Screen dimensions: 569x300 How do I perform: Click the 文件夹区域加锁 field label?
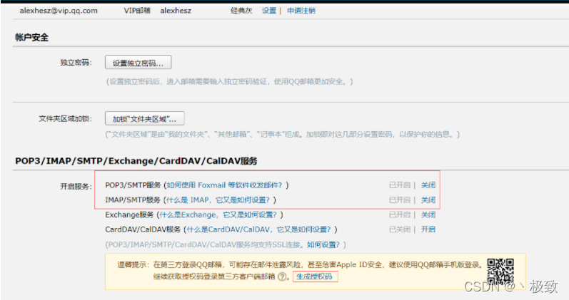[x=65, y=119]
